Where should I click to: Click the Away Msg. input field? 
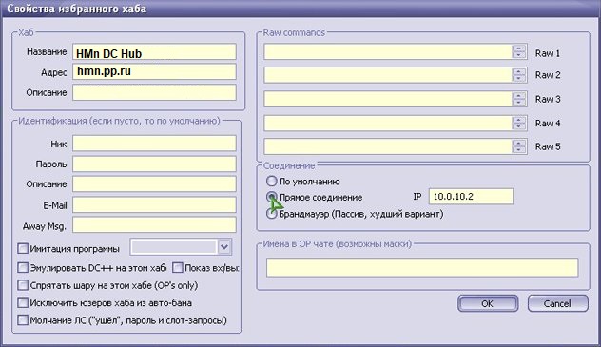154,224
